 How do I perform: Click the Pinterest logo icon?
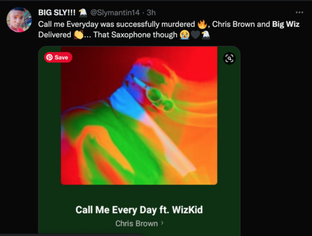click(x=49, y=57)
